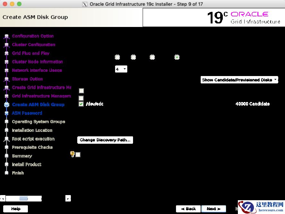Select Installation Location step
This screenshot has height=214, width=285.
tap(32, 130)
